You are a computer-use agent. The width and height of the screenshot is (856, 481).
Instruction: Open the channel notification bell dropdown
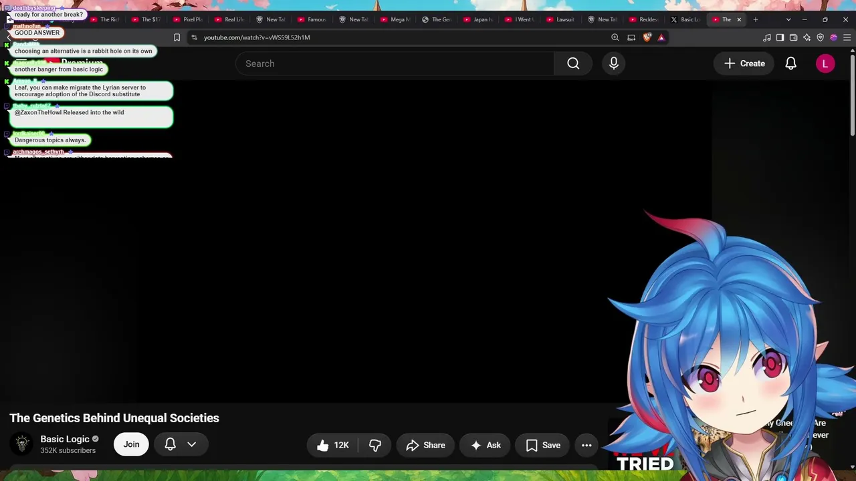pos(181,444)
